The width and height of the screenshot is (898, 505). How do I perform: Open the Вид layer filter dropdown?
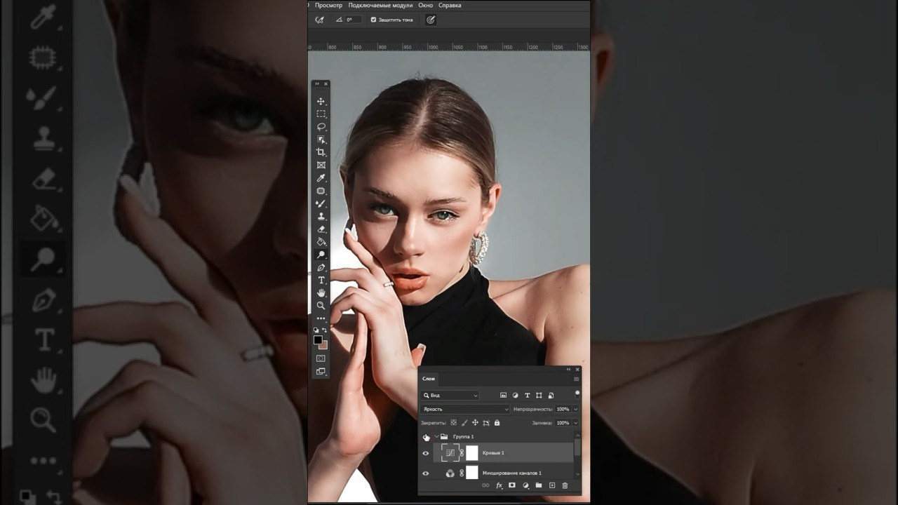point(450,396)
